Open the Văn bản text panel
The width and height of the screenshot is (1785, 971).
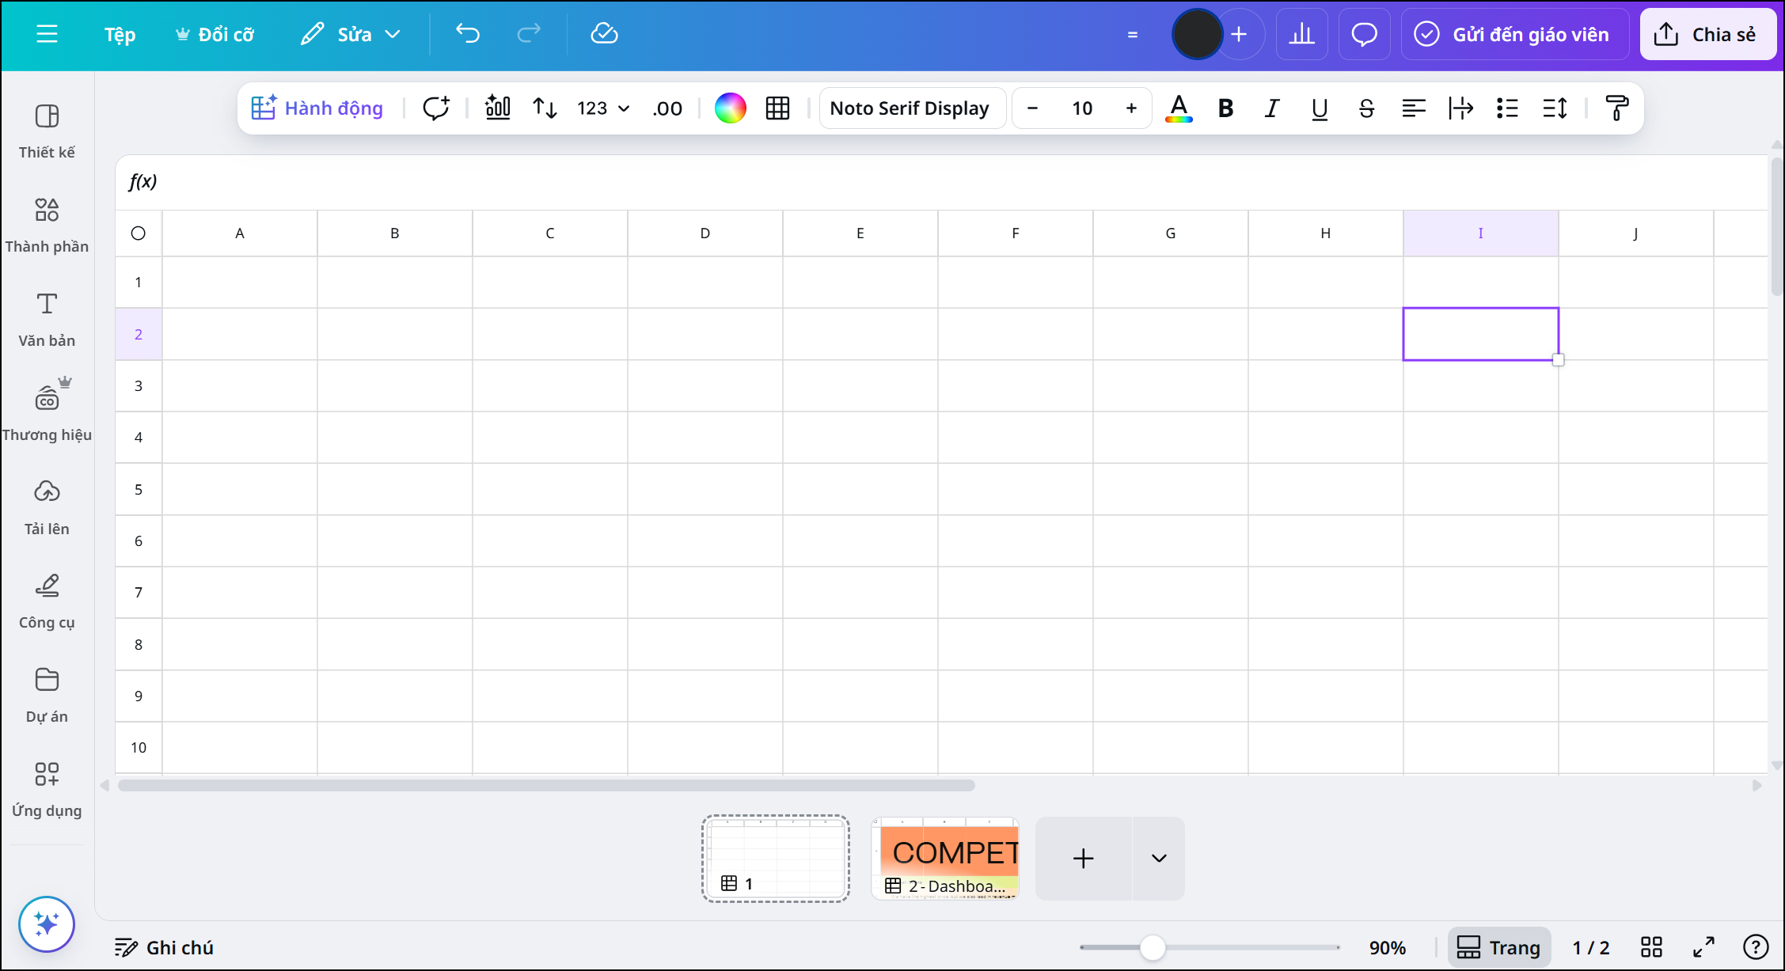click(47, 320)
